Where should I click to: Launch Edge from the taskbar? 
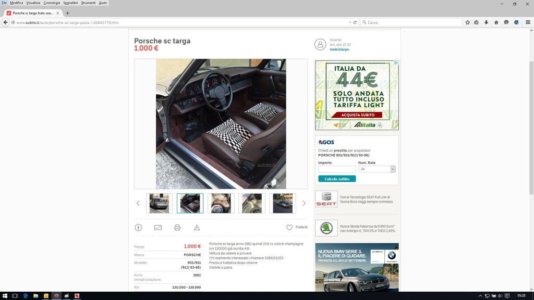pyautogui.click(x=25, y=296)
